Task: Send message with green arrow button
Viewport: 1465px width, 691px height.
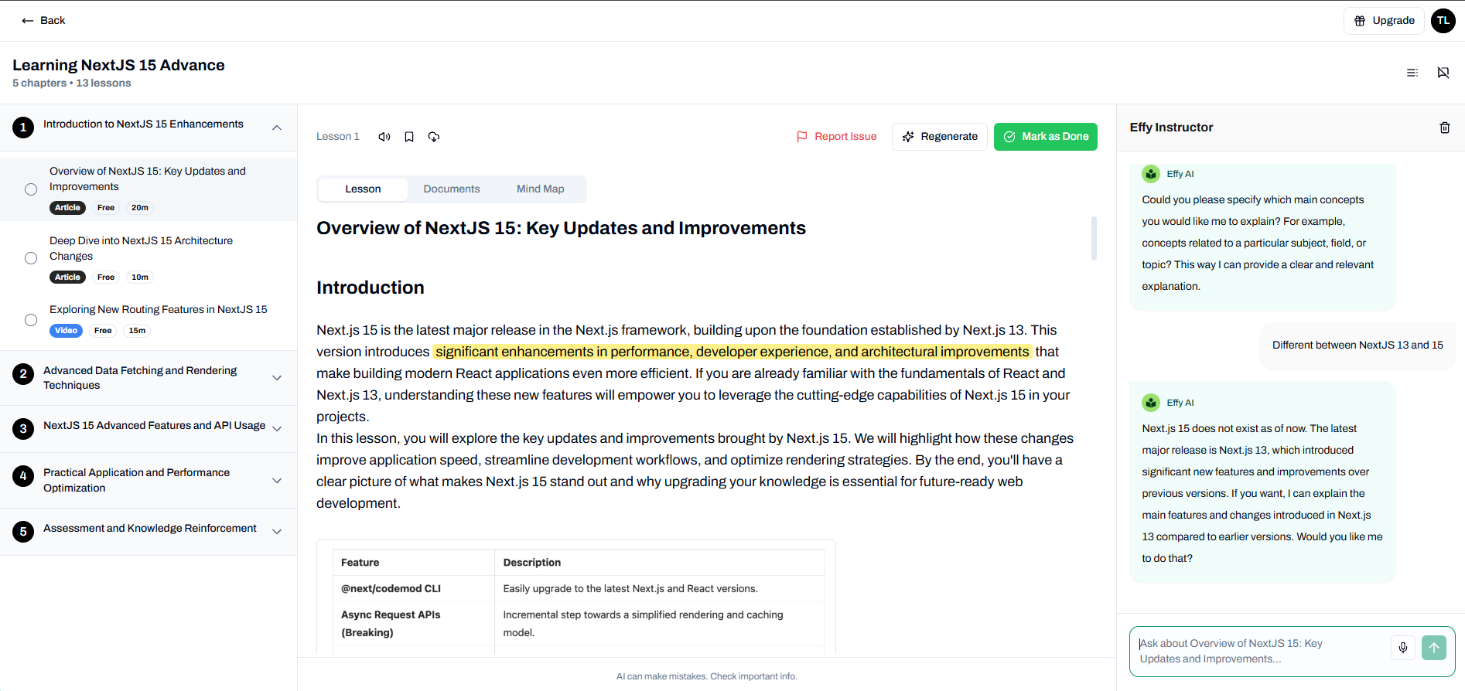Action: click(x=1434, y=648)
